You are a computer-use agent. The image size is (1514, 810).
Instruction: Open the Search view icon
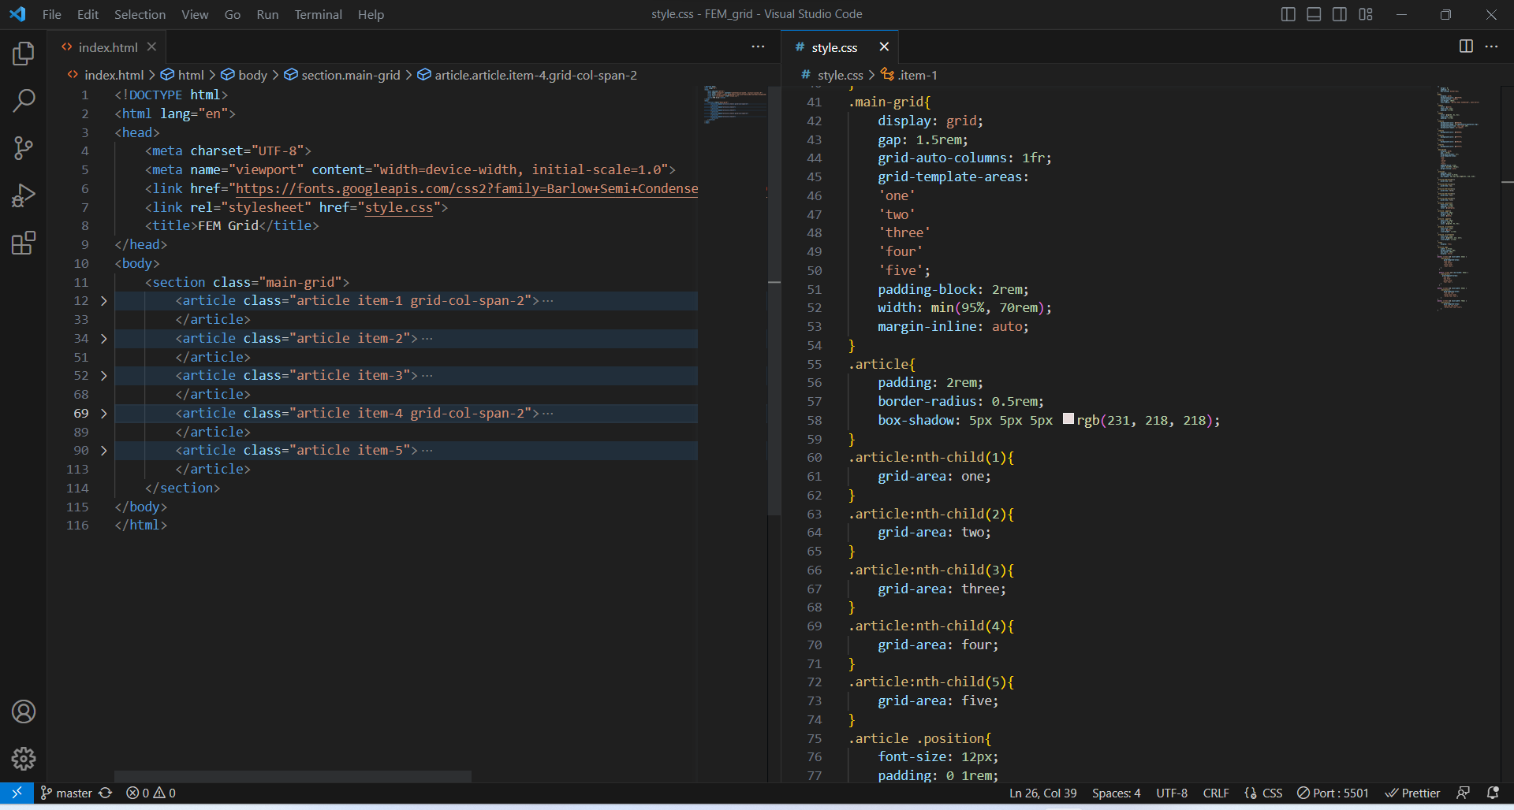(x=23, y=101)
